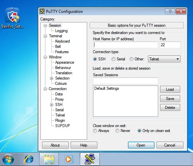193x166 pixels.
Task: Set close window on exit to Always
Action: point(95,131)
